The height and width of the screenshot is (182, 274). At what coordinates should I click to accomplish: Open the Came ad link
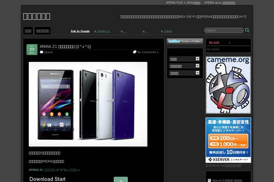[167, 31]
